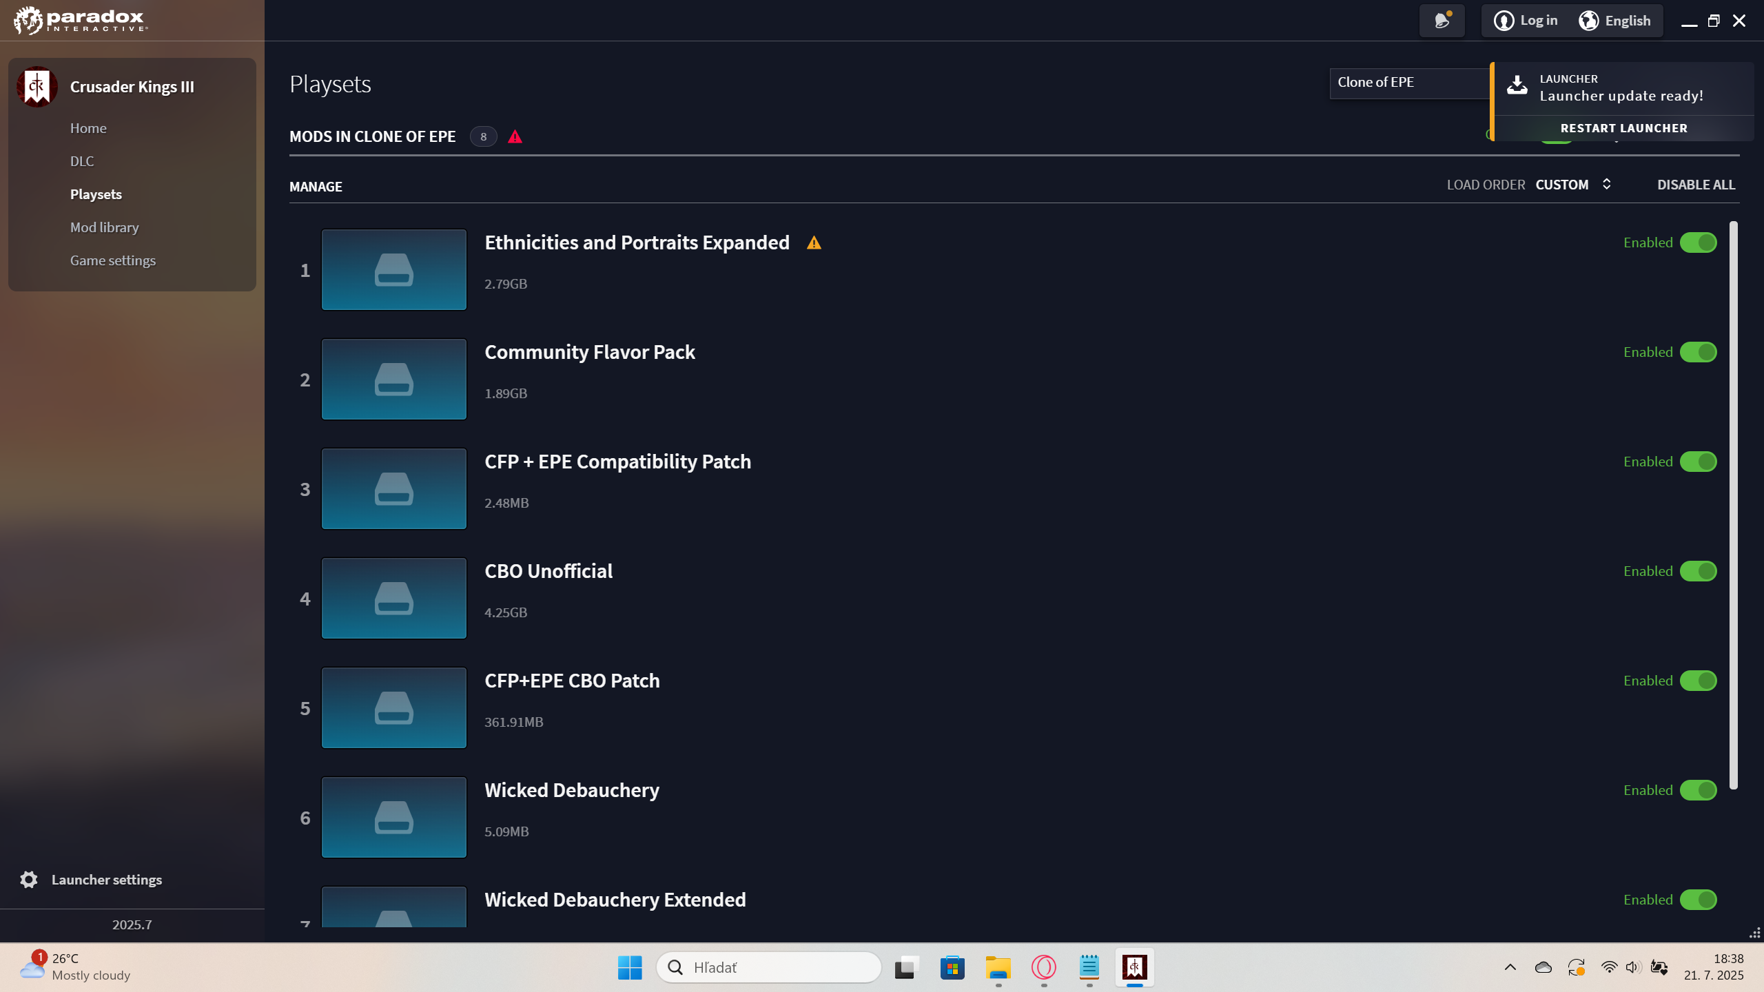Open Opera browser from the taskbar
The height and width of the screenshot is (992, 1764).
coord(1044,968)
